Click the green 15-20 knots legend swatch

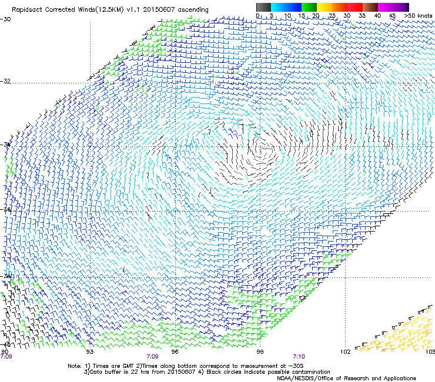(309, 7)
